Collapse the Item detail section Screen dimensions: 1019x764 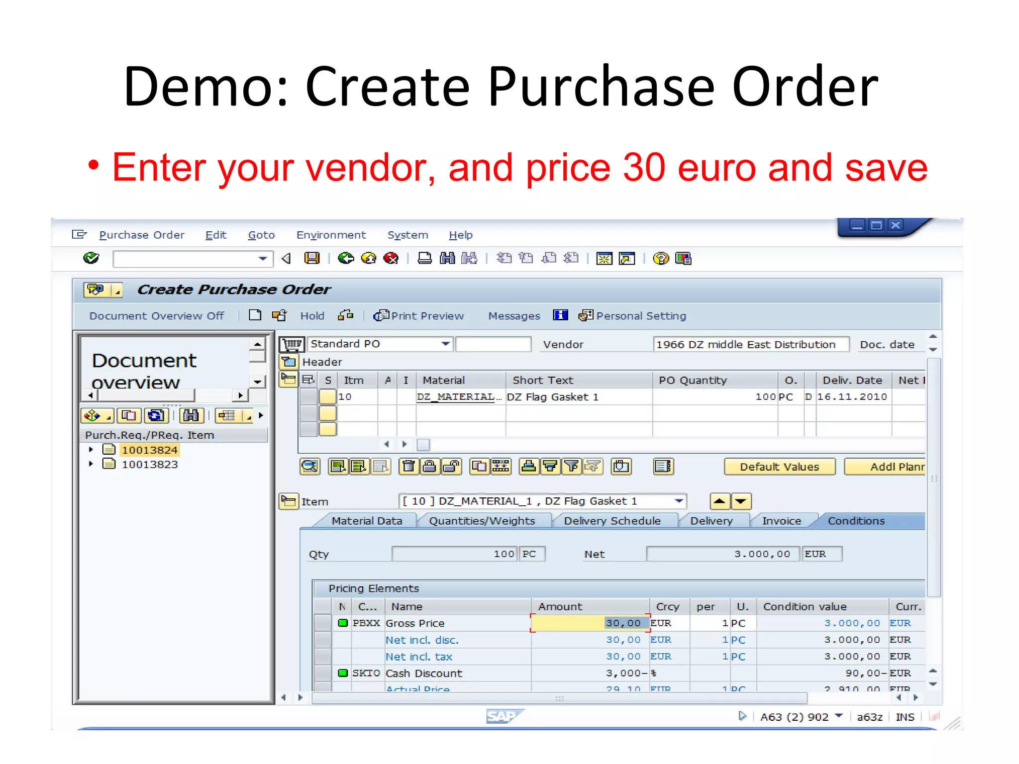tap(288, 501)
